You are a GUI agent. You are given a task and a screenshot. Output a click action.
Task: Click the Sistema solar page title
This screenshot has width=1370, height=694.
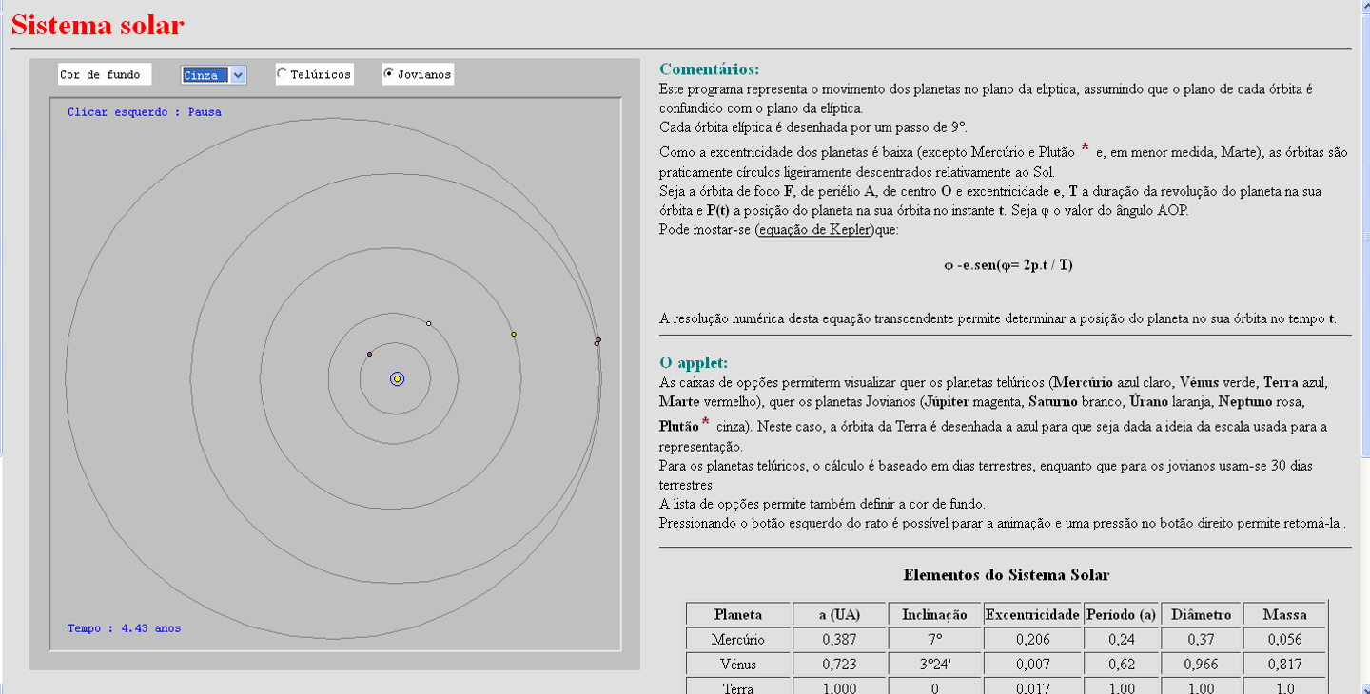97,26
